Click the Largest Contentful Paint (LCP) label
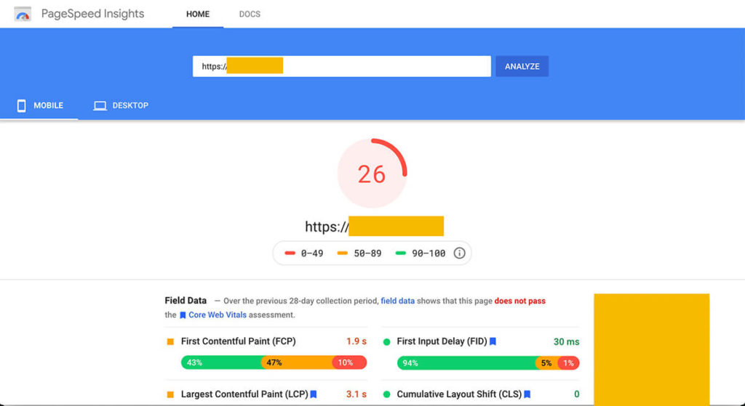This screenshot has height=406, width=745. coord(244,394)
